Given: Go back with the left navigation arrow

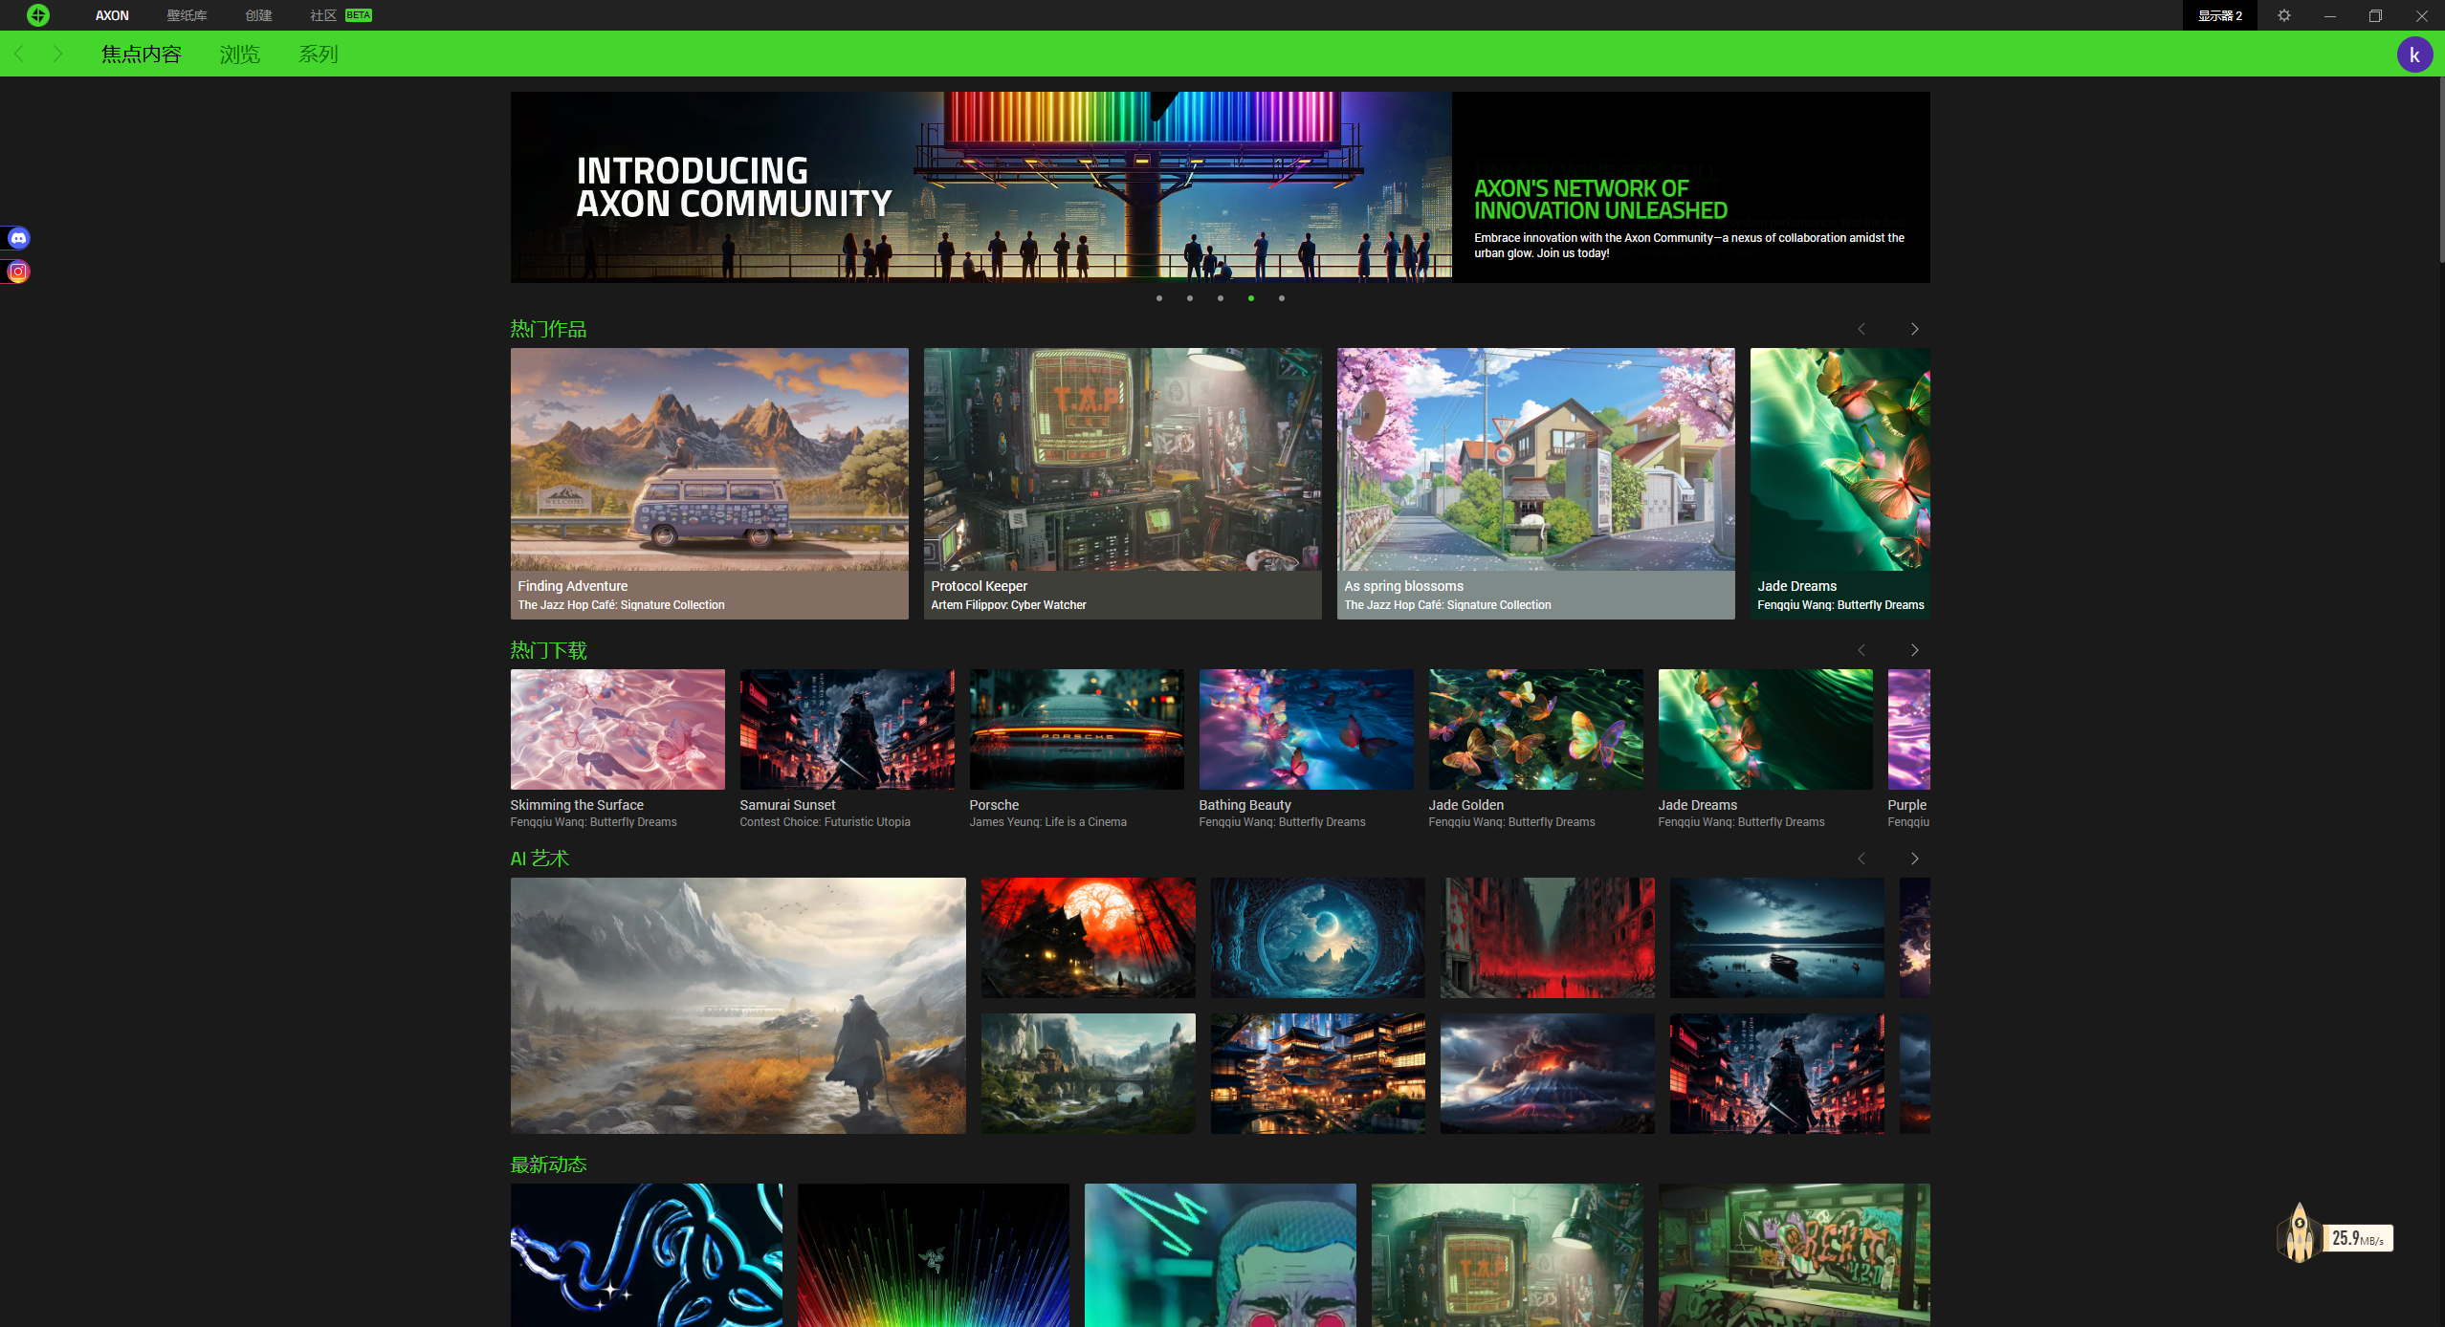Looking at the screenshot, I should coord(19,54).
